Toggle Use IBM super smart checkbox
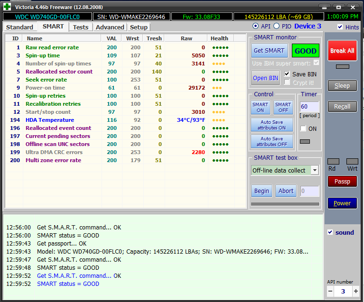The height and width of the screenshot is (302, 364). 316,63
